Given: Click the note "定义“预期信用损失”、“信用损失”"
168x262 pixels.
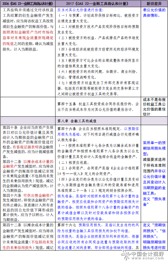Looking at the screenshot, I should click(154, 231).
